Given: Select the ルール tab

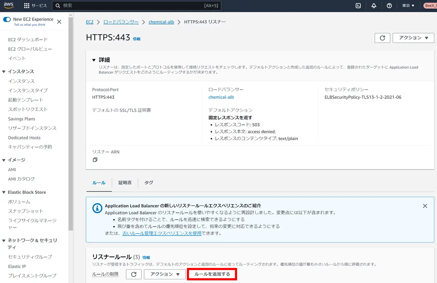Looking at the screenshot, I should (99, 183).
